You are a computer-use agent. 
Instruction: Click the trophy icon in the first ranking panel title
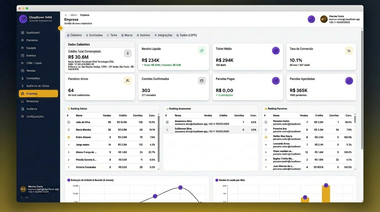pos(69,109)
